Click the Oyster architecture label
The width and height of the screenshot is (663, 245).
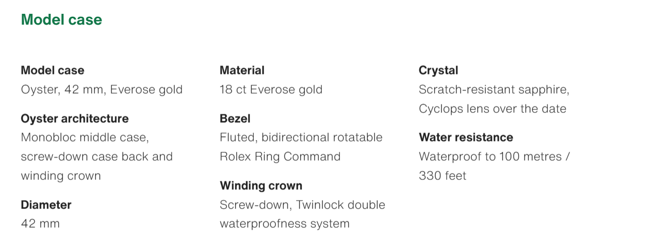tap(74, 119)
